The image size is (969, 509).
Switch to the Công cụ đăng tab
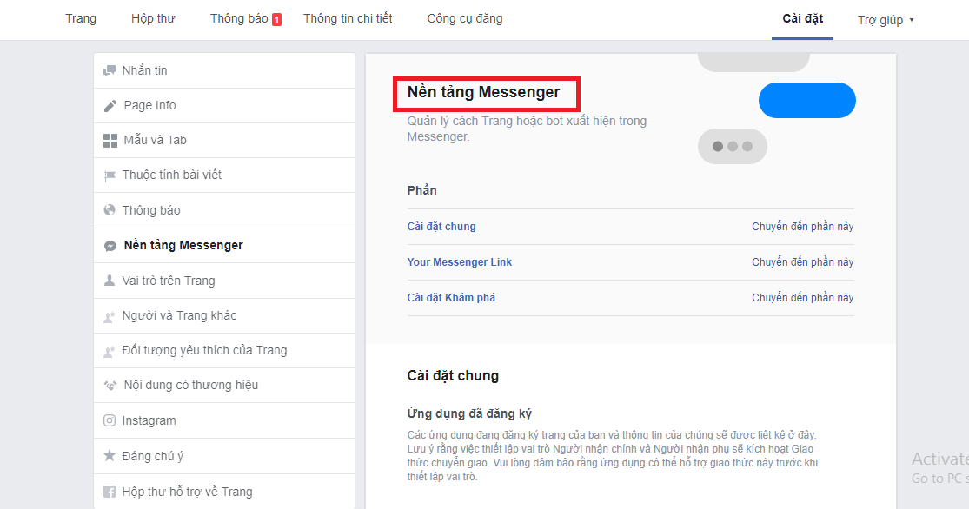[464, 18]
